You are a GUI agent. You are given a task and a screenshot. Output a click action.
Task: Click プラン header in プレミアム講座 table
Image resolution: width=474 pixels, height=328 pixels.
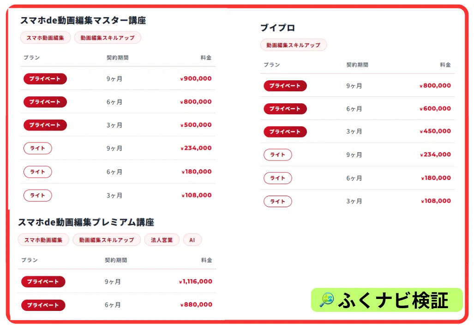coord(30,260)
